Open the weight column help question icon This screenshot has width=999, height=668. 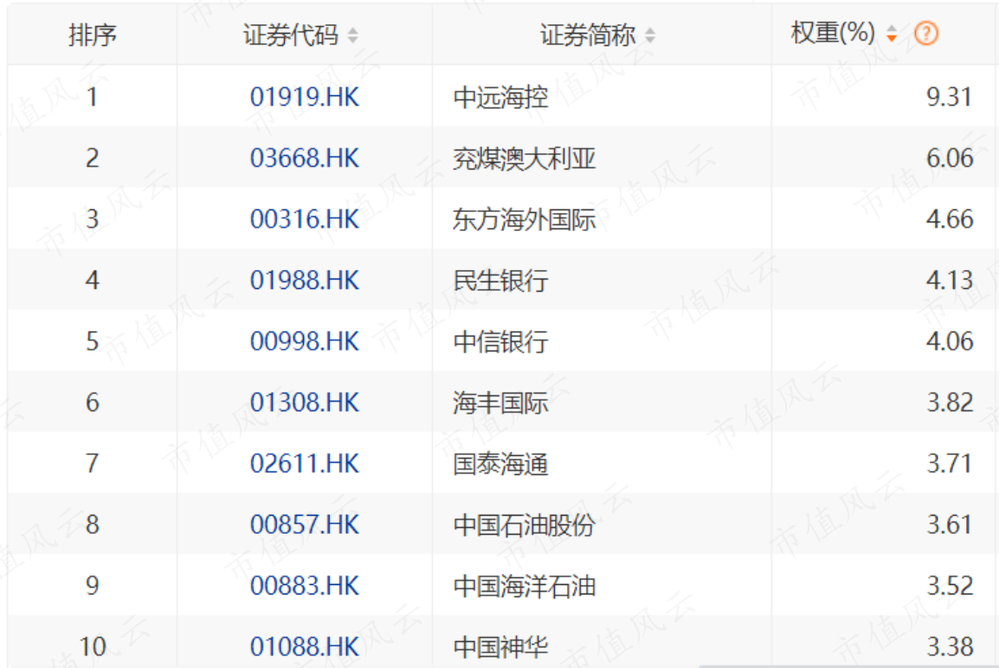tap(925, 33)
